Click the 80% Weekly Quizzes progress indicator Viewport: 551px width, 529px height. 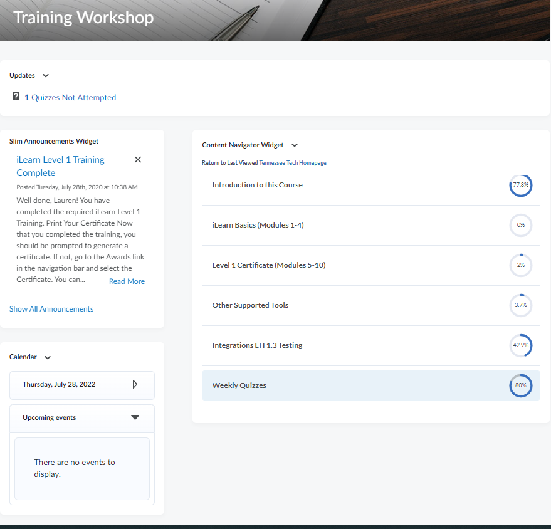click(520, 385)
